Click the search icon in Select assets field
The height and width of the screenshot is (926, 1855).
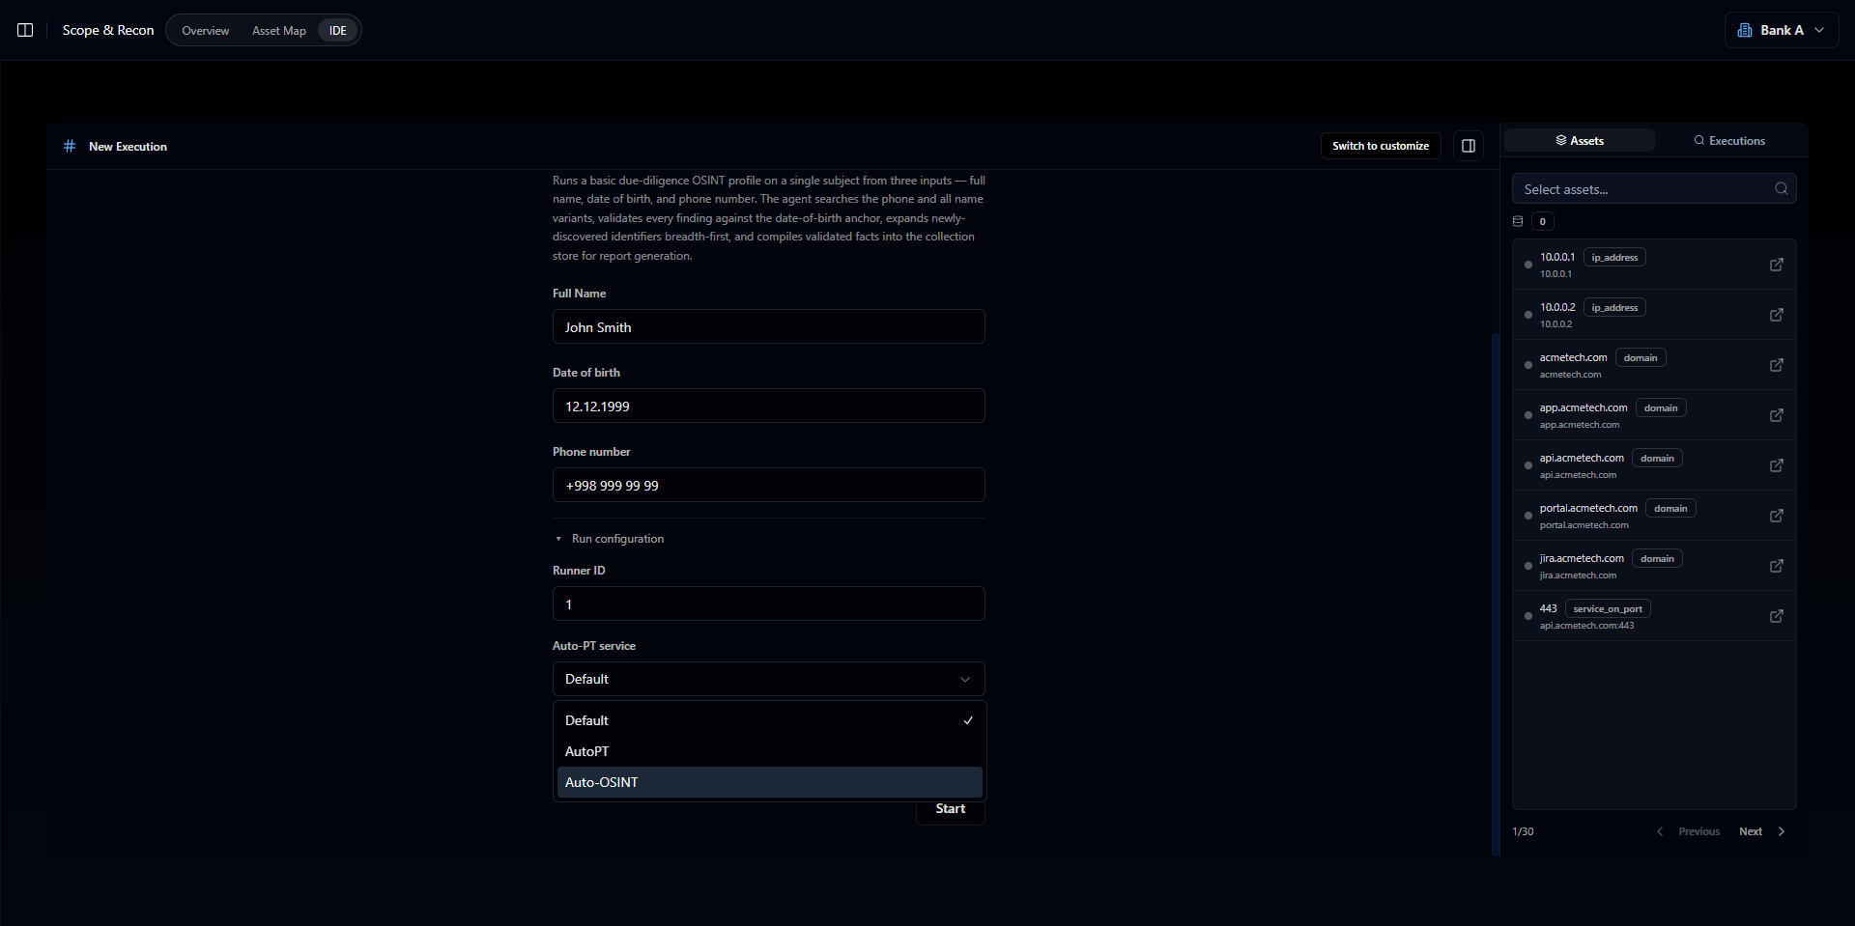(x=1782, y=188)
